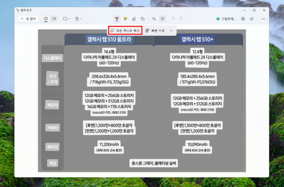Redo the last edit
This screenshot has width=284, height=187.
click(x=181, y=19)
